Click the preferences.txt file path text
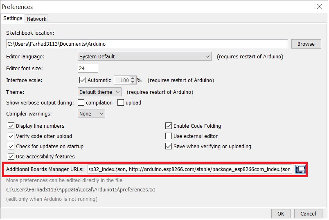 click(x=81, y=190)
